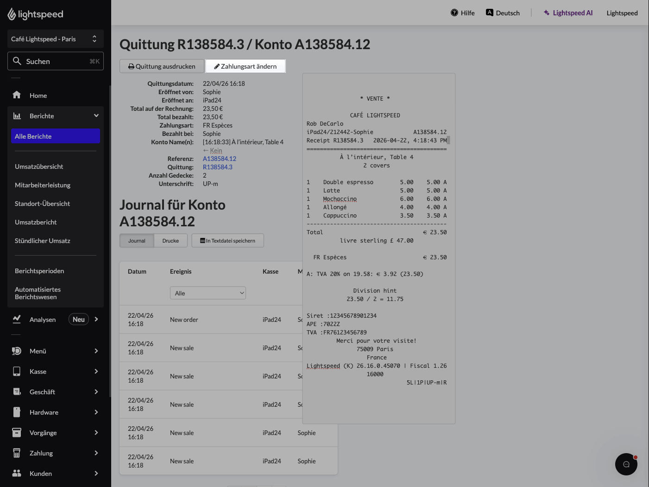The image size is (649, 487).
Task: Switch to the Journal tab
Action: point(137,241)
